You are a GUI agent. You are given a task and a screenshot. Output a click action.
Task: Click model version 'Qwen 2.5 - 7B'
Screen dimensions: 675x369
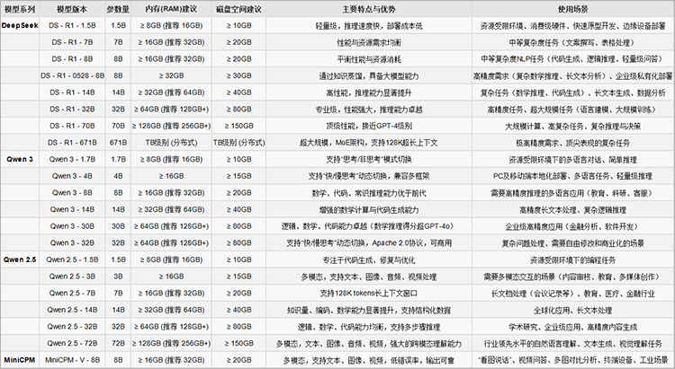coord(72,294)
